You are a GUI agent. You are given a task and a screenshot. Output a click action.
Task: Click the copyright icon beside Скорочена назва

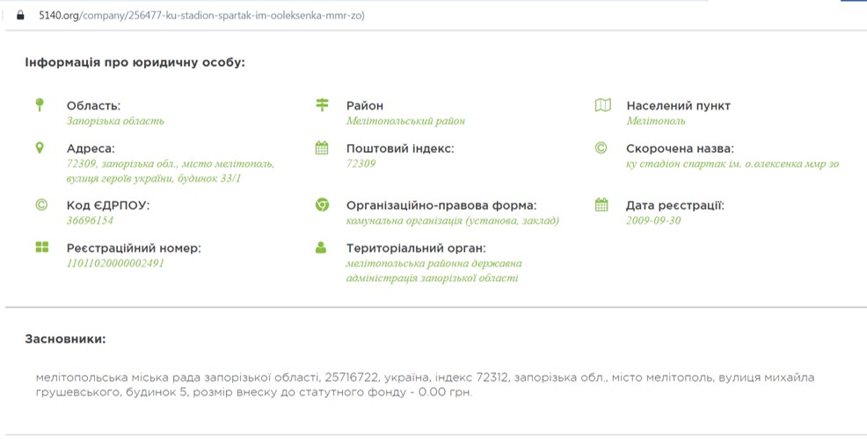point(601,148)
